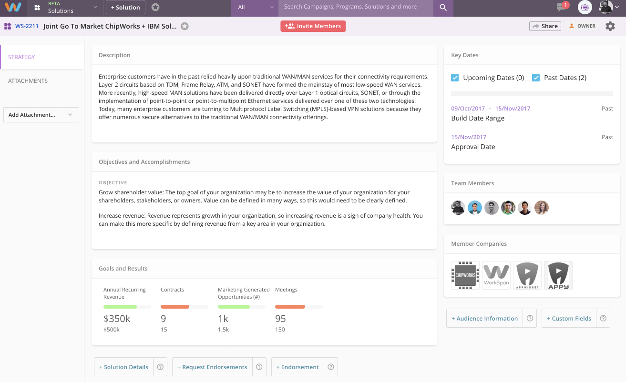The height and width of the screenshot is (382, 626).
Task: Star the WS-2211 solution title
Action: pos(185,26)
